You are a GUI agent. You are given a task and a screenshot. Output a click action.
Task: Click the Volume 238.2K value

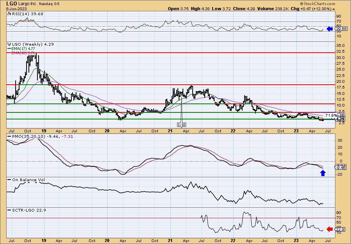tap(273, 9)
